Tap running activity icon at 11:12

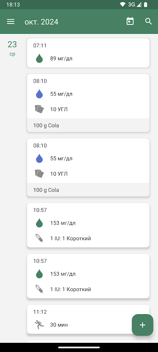[39, 325]
